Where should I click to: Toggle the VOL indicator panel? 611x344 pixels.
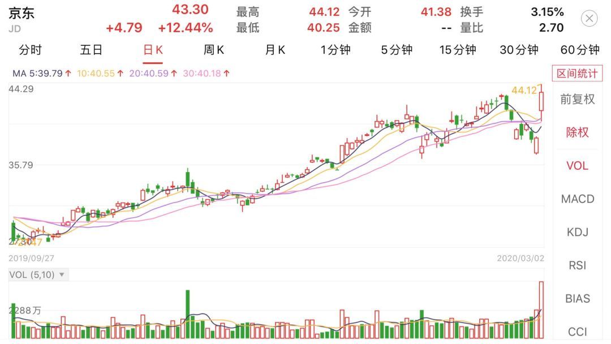tap(578, 166)
